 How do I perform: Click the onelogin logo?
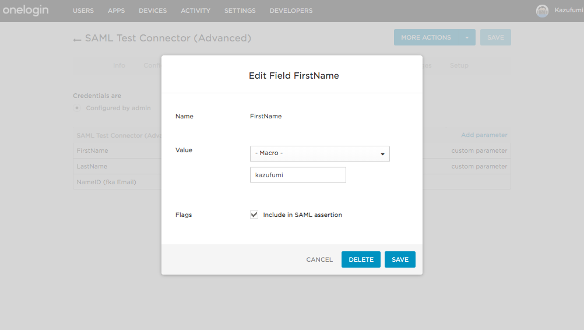(x=26, y=10)
